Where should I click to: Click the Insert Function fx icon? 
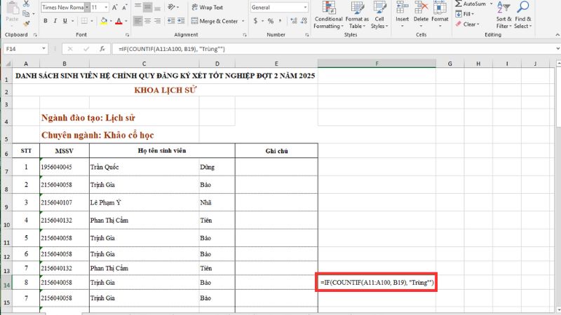[x=102, y=49]
